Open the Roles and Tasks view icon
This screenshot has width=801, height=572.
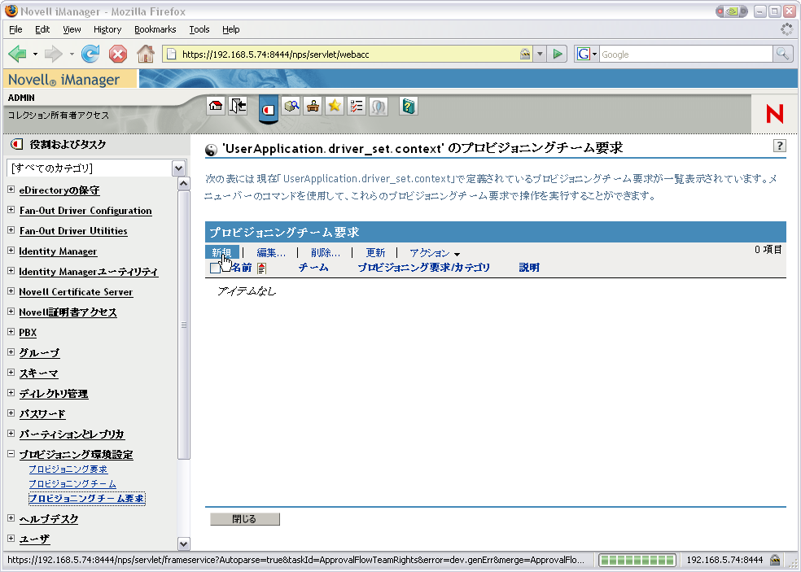pyautogui.click(x=268, y=109)
